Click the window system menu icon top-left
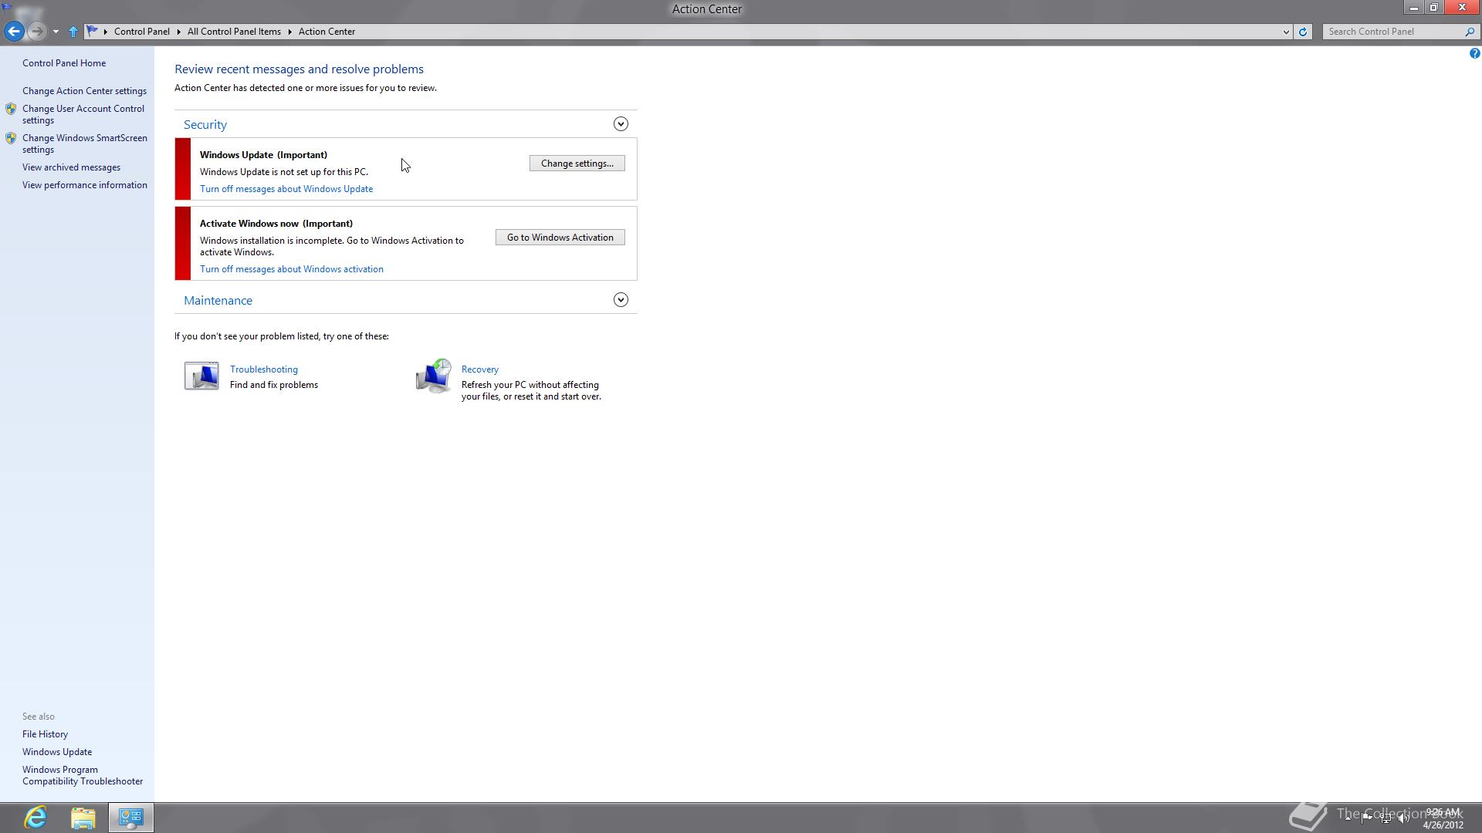Image resolution: width=1482 pixels, height=833 pixels. point(7,8)
